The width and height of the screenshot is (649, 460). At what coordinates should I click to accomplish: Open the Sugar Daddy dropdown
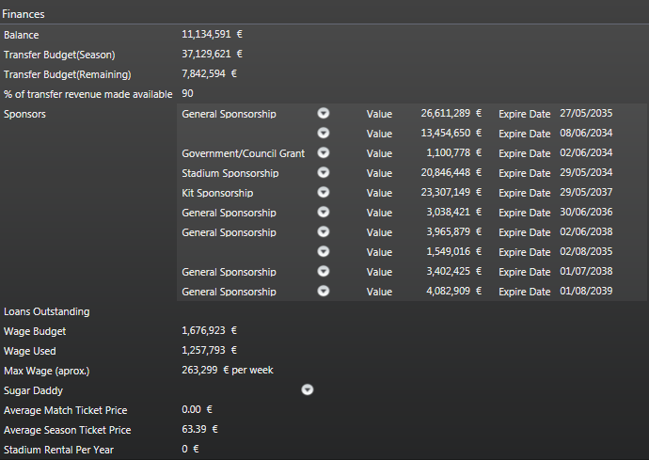point(308,389)
